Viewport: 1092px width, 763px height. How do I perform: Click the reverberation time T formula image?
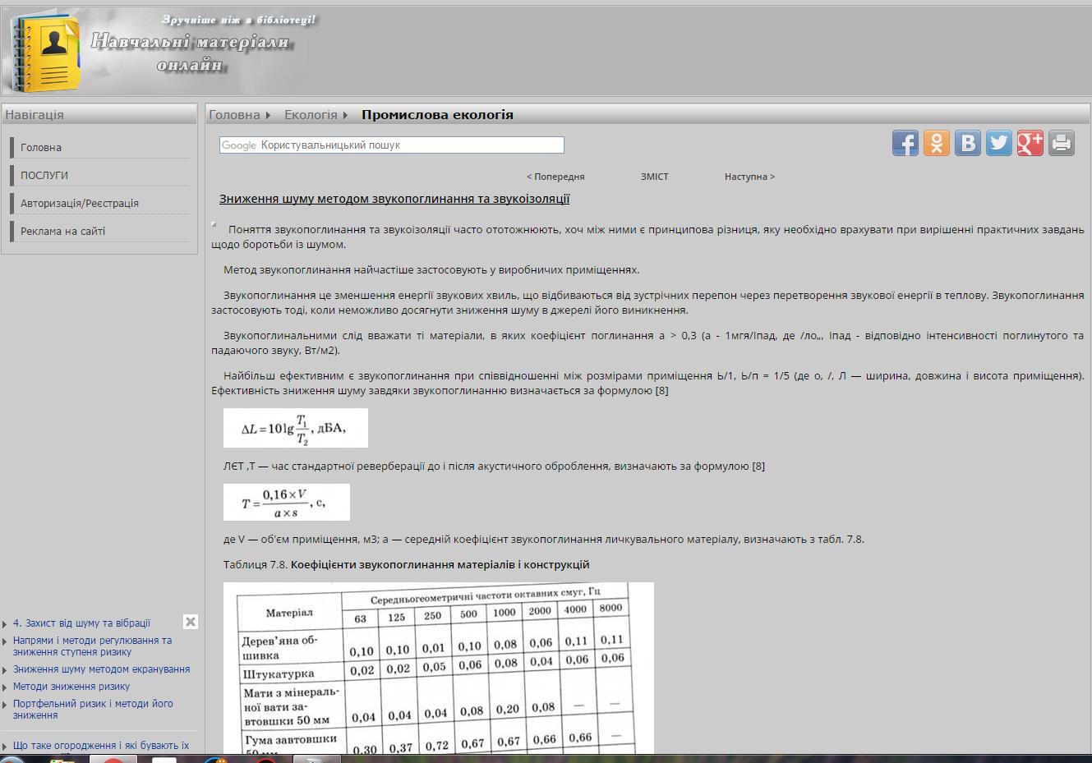tap(287, 502)
